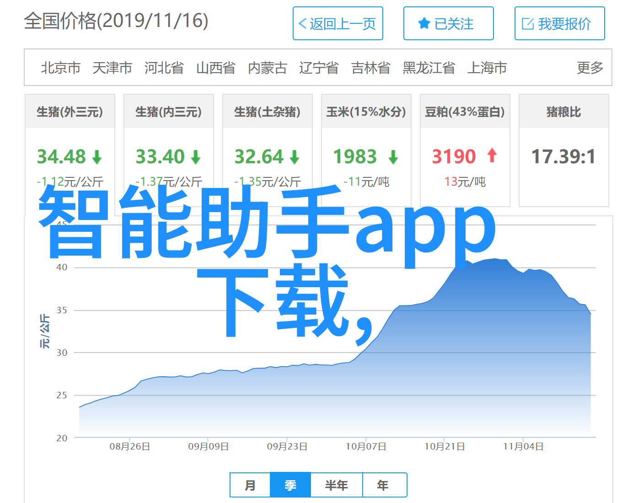Image resolution: width=622 pixels, height=503 pixels.
Task: Switch chart range to 年
Action: tap(384, 485)
